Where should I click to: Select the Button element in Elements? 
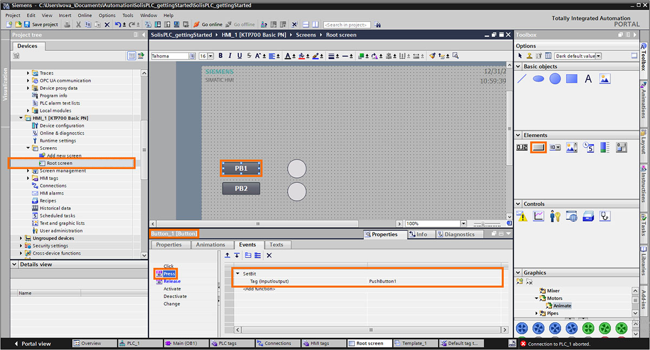pyautogui.click(x=538, y=147)
